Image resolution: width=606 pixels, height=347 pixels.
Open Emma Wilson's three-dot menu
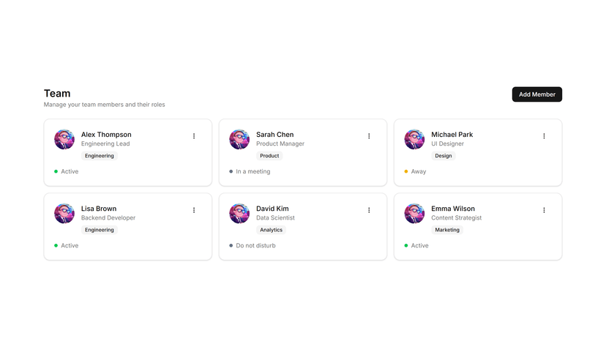[x=545, y=210]
